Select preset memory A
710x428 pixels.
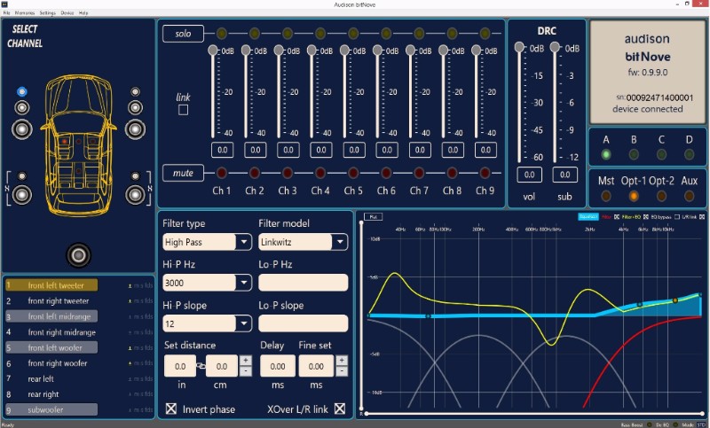click(x=606, y=154)
